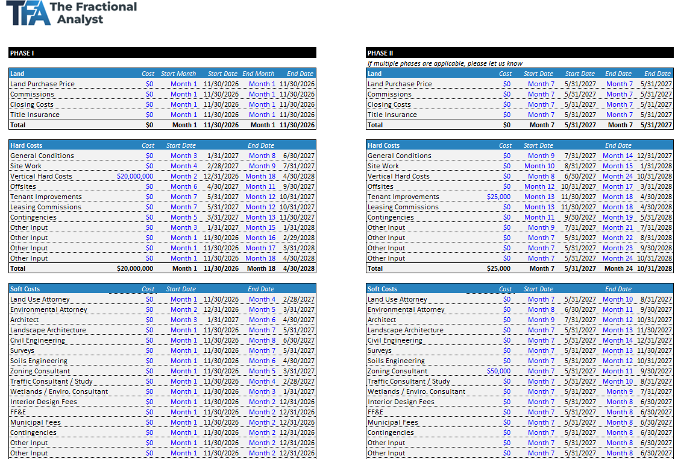Click Phase II Zoning Consultant $50,000 cost cell
Image resolution: width=678 pixels, height=459 pixels.
[x=498, y=371]
